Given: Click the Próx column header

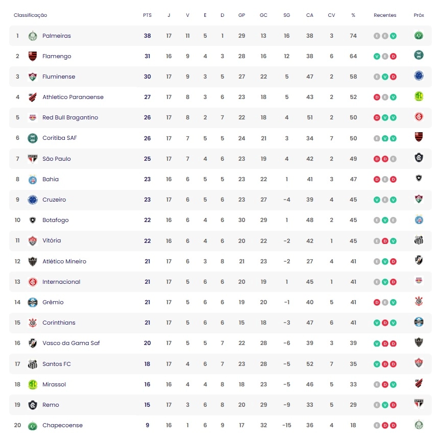Looking at the screenshot, I should pyautogui.click(x=419, y=15).
